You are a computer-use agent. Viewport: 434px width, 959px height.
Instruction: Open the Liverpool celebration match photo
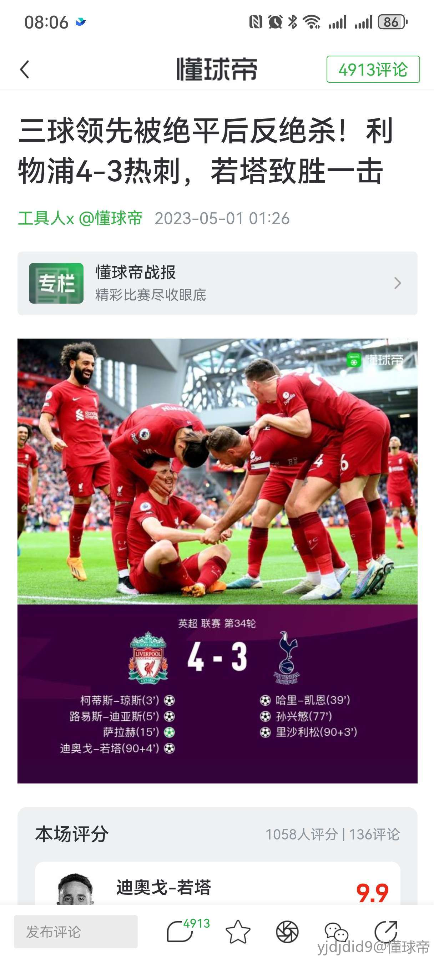[217, 471]
